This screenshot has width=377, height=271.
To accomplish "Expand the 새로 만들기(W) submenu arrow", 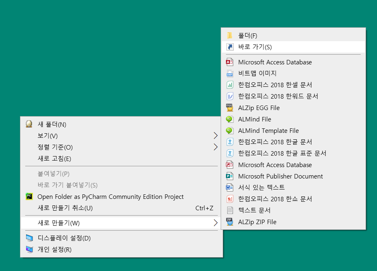I will click(215, 223).
